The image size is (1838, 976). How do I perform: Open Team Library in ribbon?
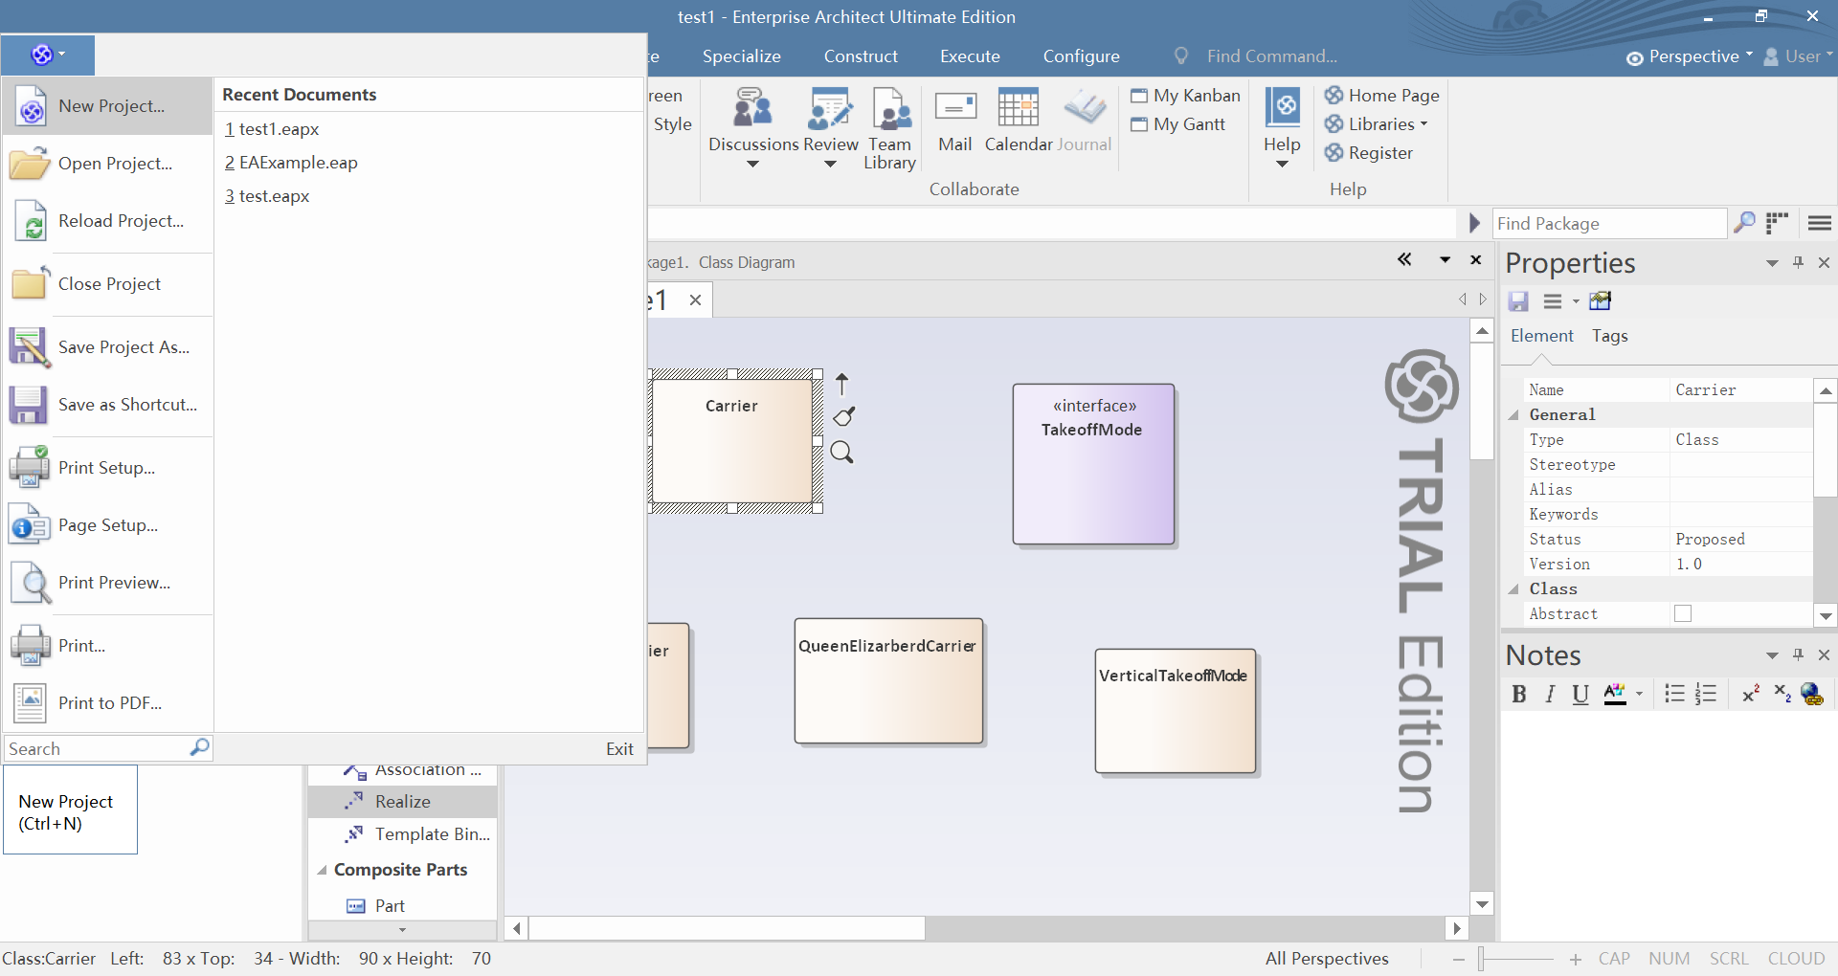889,128
